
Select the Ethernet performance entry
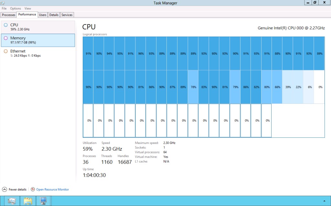[38, 53]
